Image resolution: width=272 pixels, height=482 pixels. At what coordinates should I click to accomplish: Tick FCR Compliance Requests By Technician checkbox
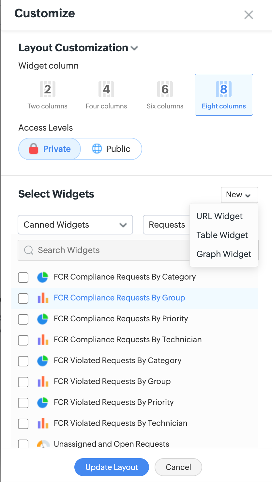[x=23, y=340]
